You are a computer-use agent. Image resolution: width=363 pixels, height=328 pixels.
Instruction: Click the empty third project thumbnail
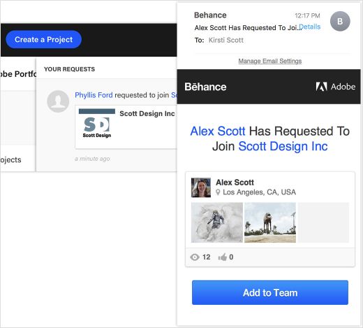(x=323, y=222)
